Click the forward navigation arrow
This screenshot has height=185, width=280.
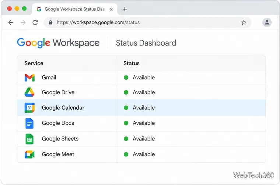[23, 22]
